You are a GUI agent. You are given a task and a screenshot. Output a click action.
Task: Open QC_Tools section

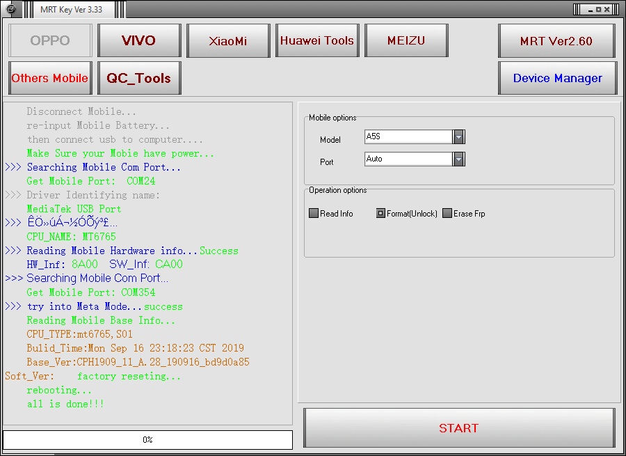[139, 78]
